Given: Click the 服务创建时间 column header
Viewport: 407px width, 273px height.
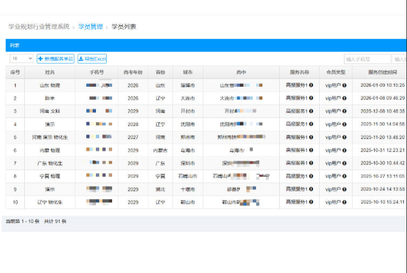Looking at the screenshot, I should pos(383,72).
